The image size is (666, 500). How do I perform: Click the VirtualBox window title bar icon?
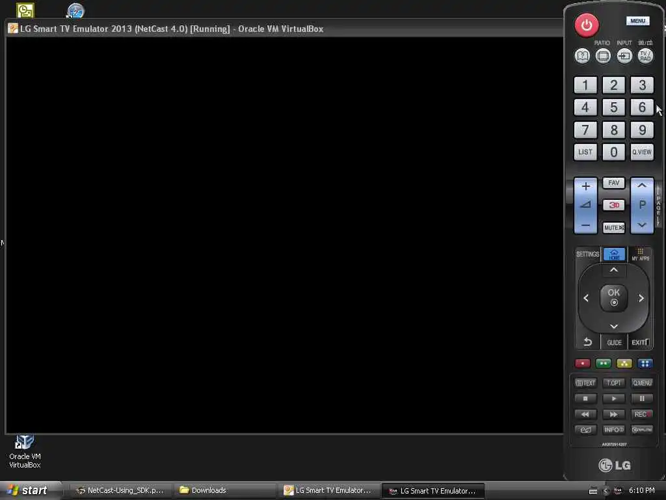pyautogui.click(x=13, y=29)
